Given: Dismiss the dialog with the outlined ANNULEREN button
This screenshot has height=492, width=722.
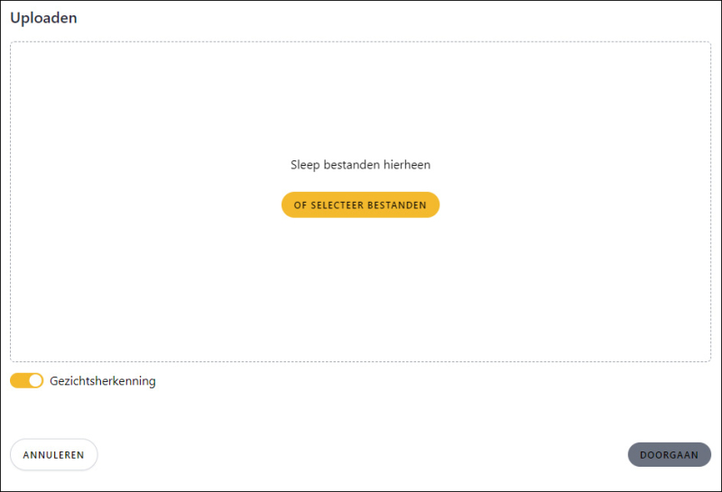Looking at the screenshot, I should [54, 455].
